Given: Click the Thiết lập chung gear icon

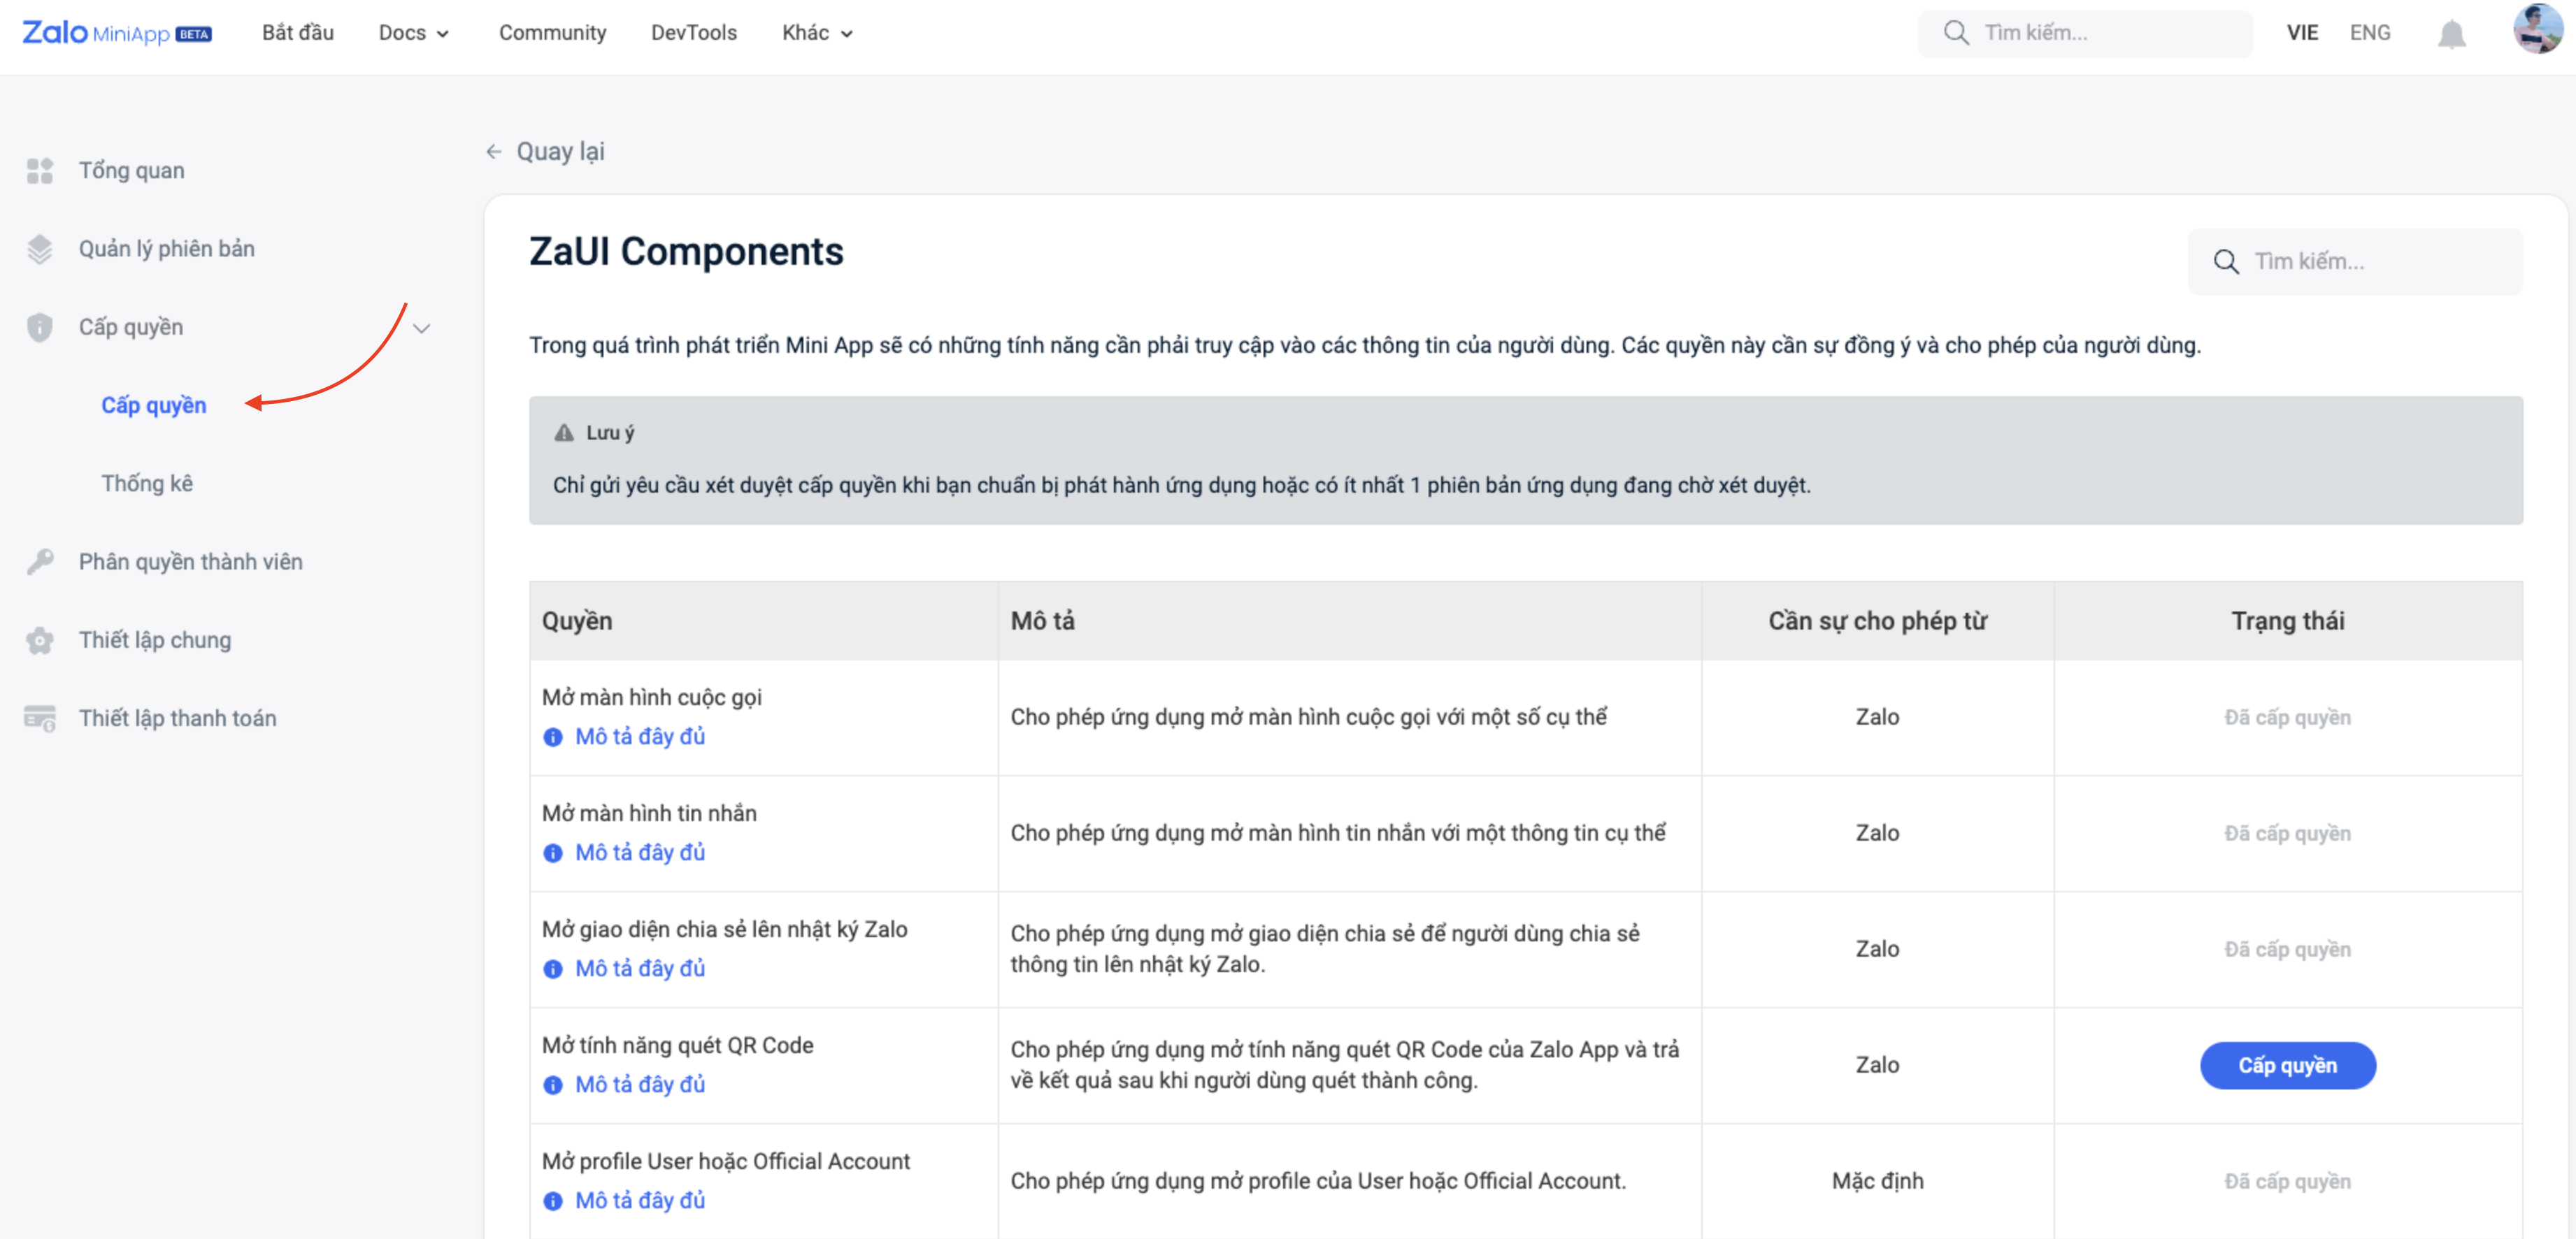Looking at the screenshot, I should (40, 641).
